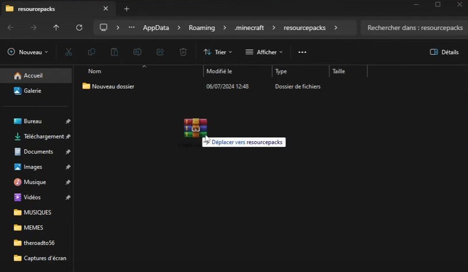Open a new tab with plus button

point(126,9)
